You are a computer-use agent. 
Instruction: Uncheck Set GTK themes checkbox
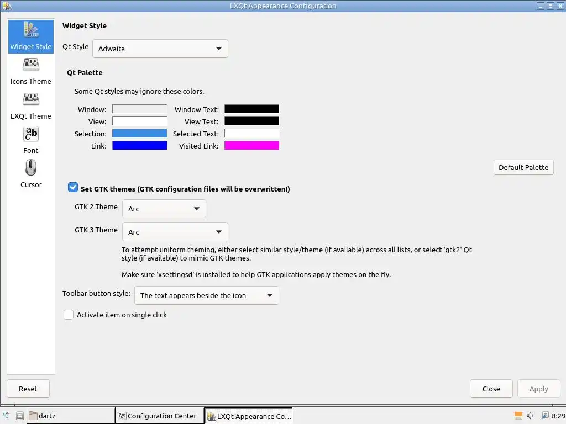[x=72, y=188]
